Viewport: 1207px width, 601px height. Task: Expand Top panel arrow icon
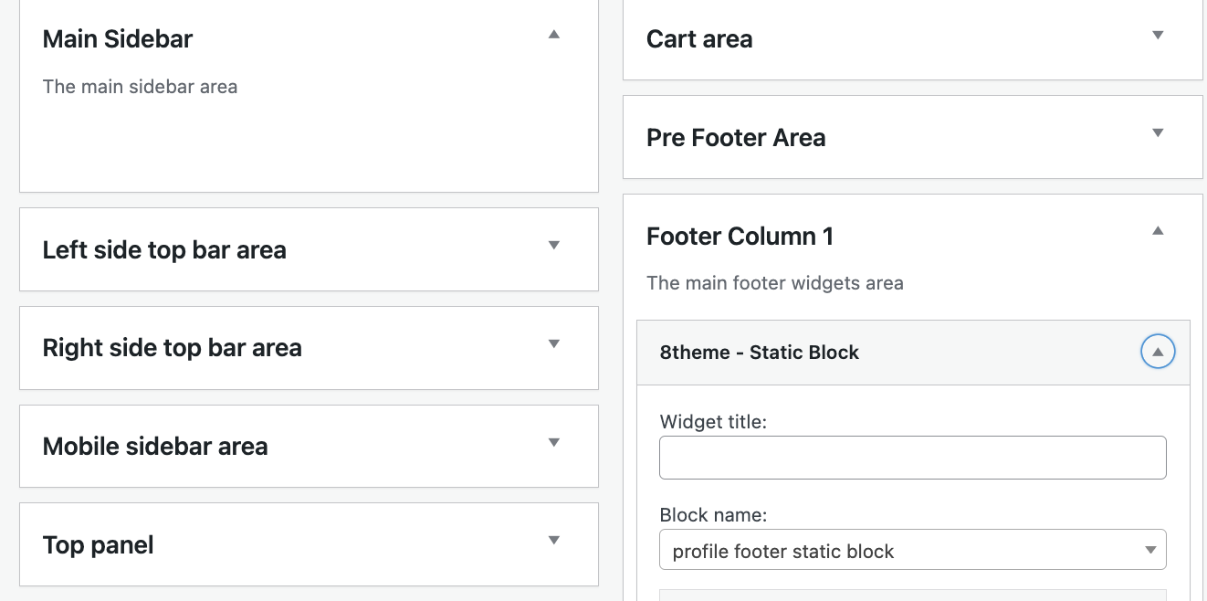point(553,541)
